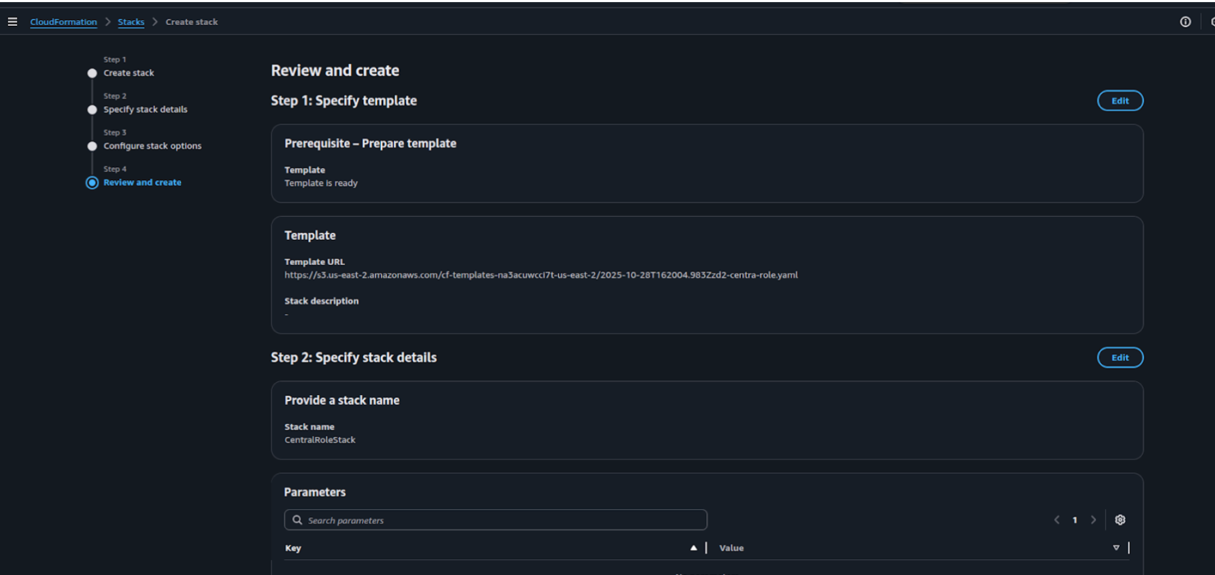Click 'Step 2: Specify stack details' heading
1215x575 pixels.
click(x=354, y=358)
